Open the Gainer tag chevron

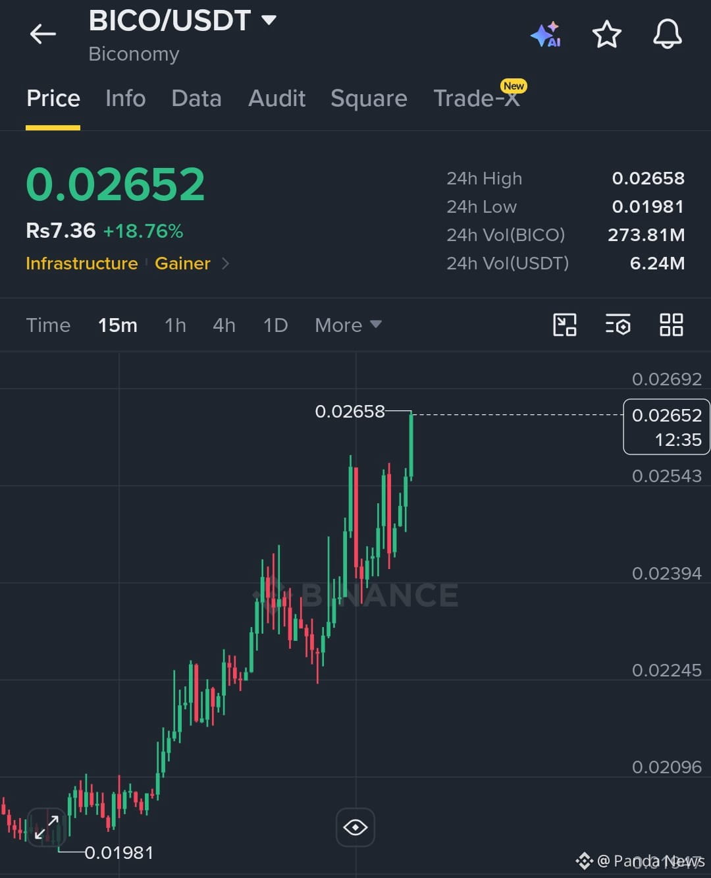226,263
